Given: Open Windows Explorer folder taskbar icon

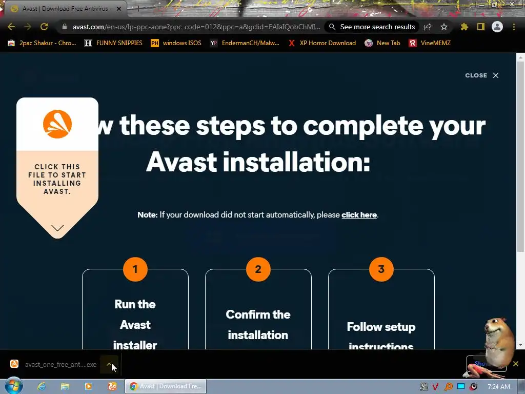Looking at the screenshot, I should pyautogui.click(x=65, y=386).
